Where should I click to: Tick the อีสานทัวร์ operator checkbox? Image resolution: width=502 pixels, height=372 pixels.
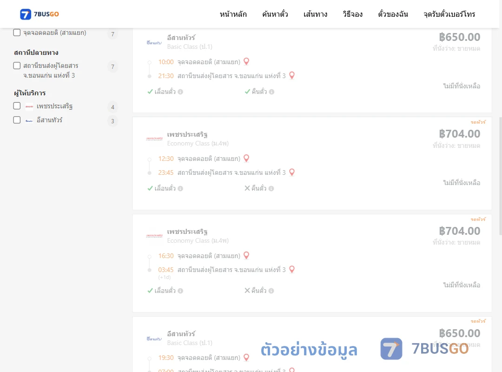17,120
